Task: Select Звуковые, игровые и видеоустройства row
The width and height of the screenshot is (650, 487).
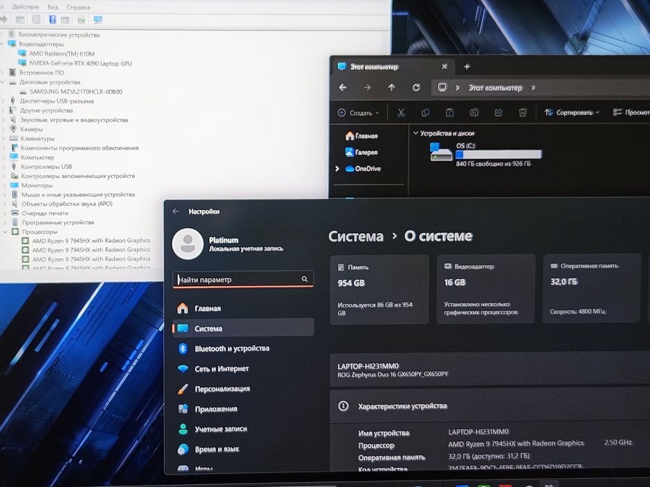Action: [x=74, y=120]
